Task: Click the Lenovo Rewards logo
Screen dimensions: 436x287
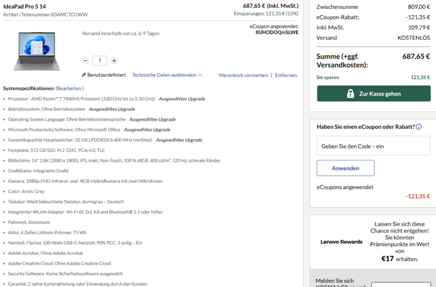Action: (341, 242)
